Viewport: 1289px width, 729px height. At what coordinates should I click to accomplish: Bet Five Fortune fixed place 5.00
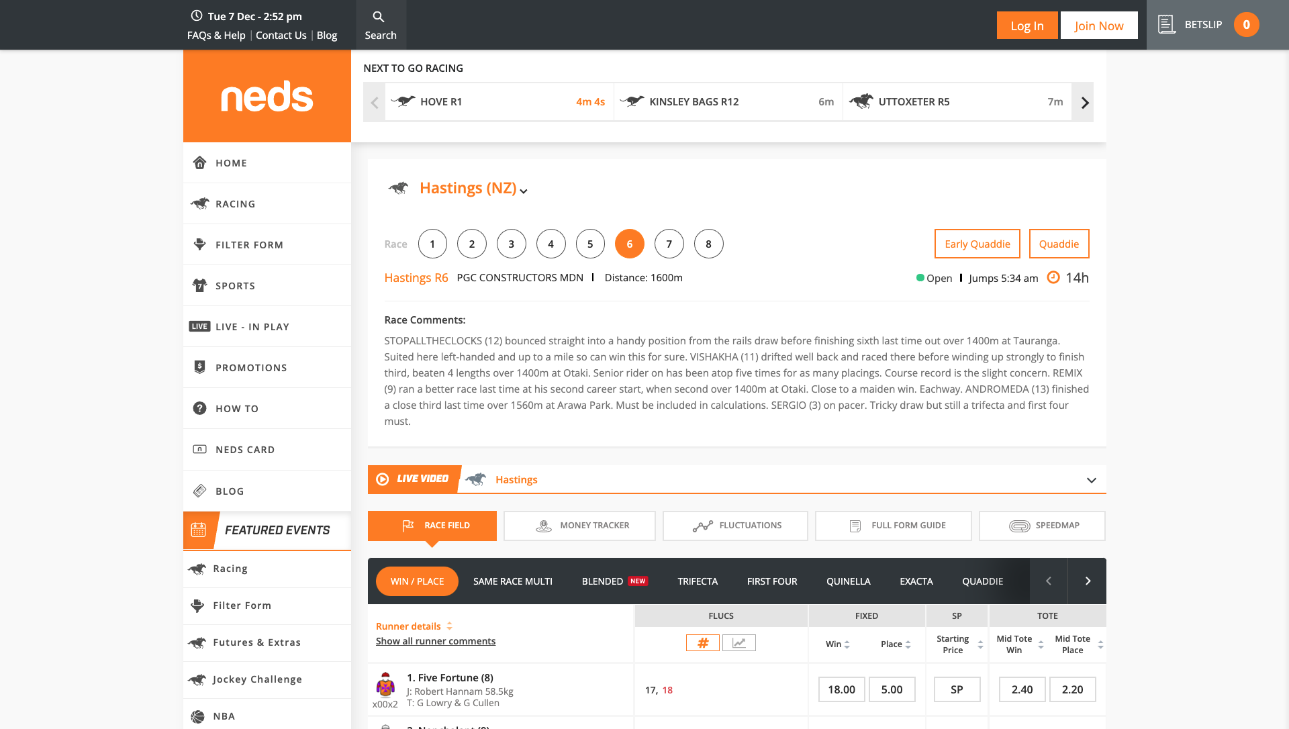tap(892, 689)
